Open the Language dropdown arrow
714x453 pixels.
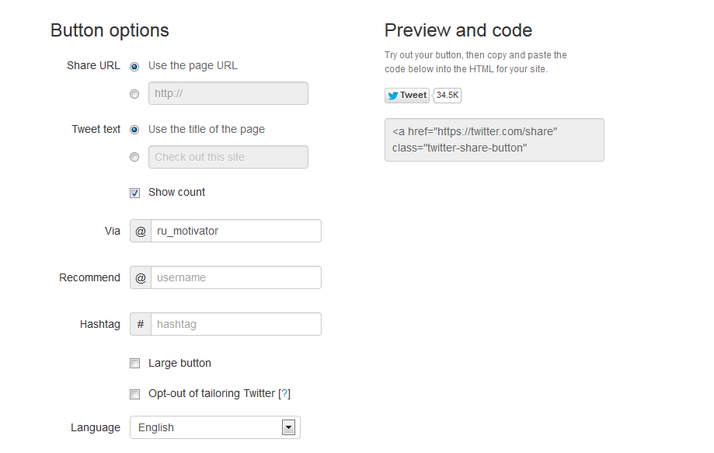tap(288, 427)
